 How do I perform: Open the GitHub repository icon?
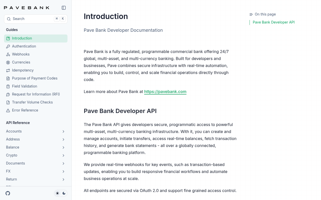8,193
